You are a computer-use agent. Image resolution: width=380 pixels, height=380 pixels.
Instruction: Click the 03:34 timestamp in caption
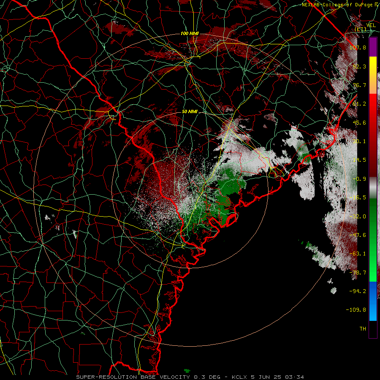pyautogui.click(x=294, y=377)
